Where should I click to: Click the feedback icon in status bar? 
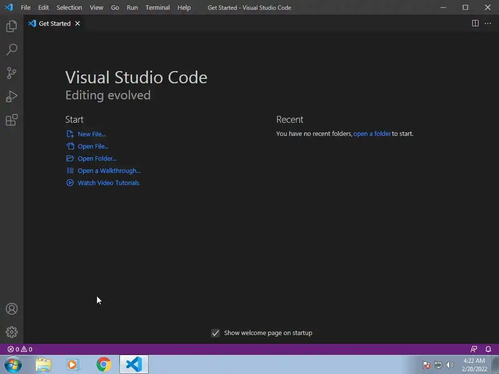(x=474, y=349)
